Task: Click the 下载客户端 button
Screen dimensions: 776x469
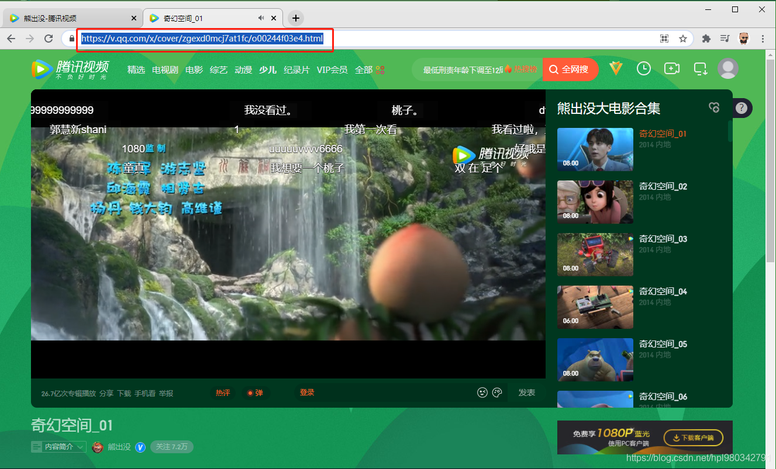Action: coord(694,437)
